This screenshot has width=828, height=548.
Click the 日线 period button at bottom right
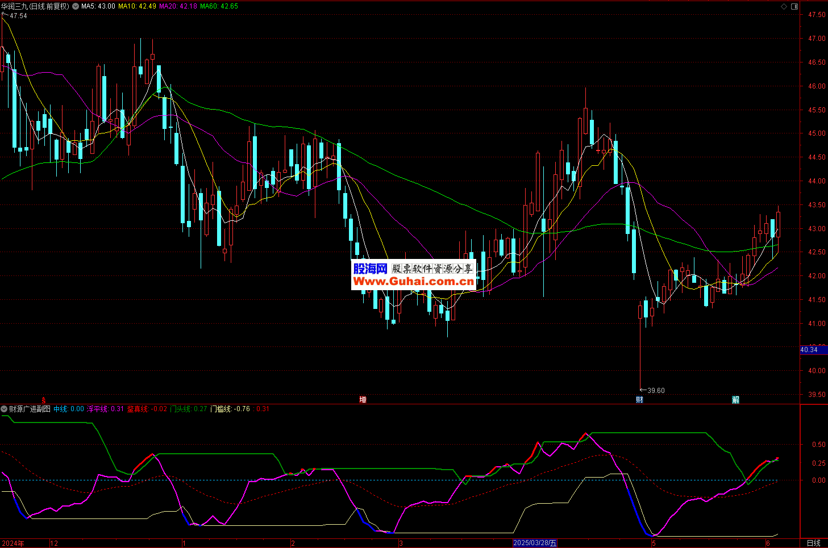coord(814,543)
